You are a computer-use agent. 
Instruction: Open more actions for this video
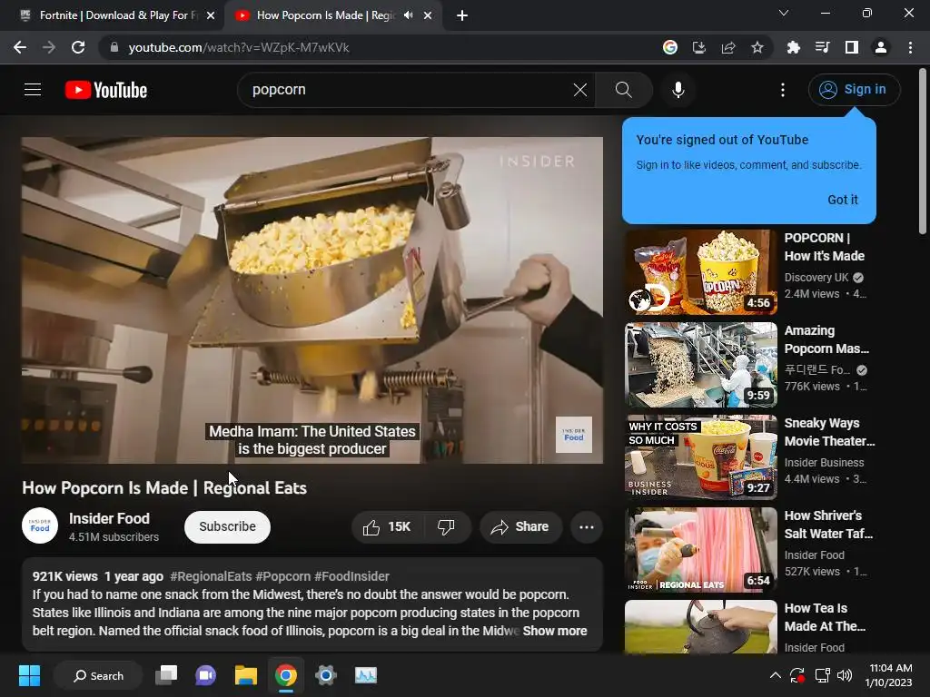tap(587, 527)
